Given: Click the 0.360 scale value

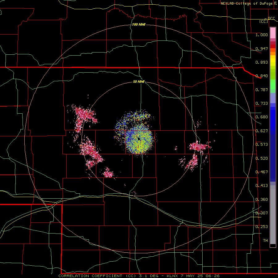Looking at the screenshot, I should coord(262,200).
